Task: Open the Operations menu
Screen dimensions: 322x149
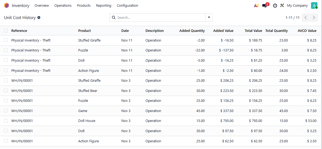Action: tap(63, 6)
